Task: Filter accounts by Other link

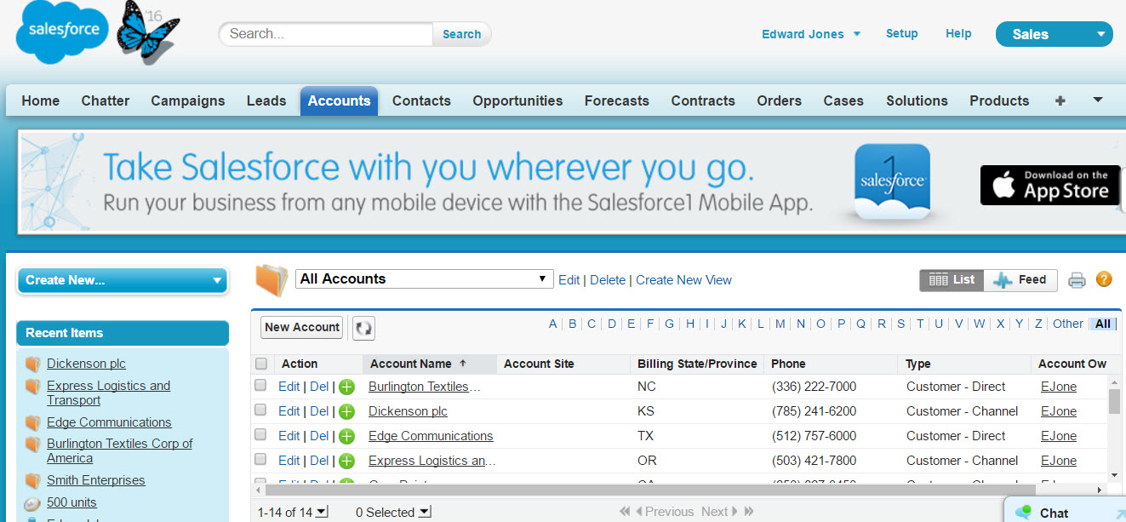Action: (1068, 324)
